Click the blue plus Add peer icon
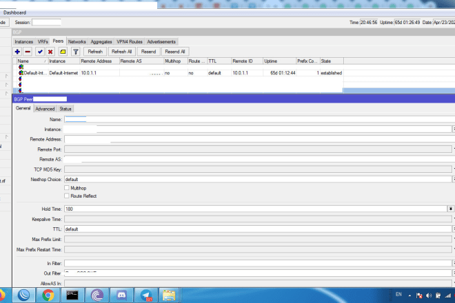 (x=17, y=52)
